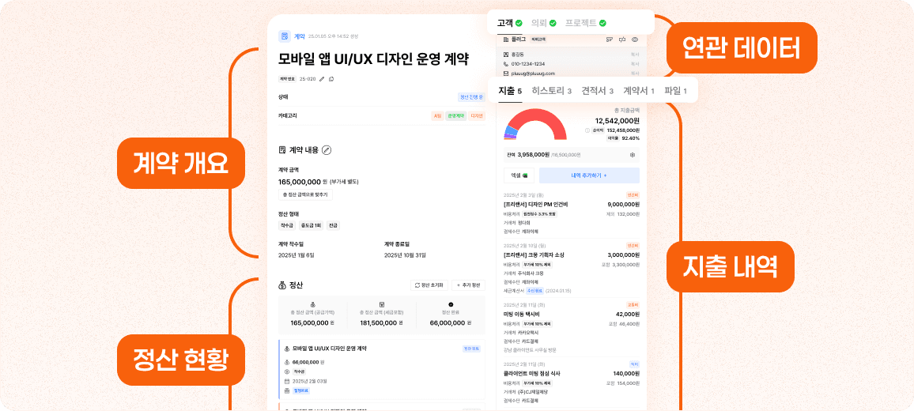Toggle the eye visibility icon in customer panel
Screen dimensions: 914x411
click(634, 39)
